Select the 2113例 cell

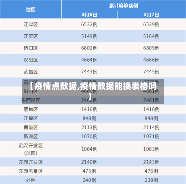[x=89, y=127]
